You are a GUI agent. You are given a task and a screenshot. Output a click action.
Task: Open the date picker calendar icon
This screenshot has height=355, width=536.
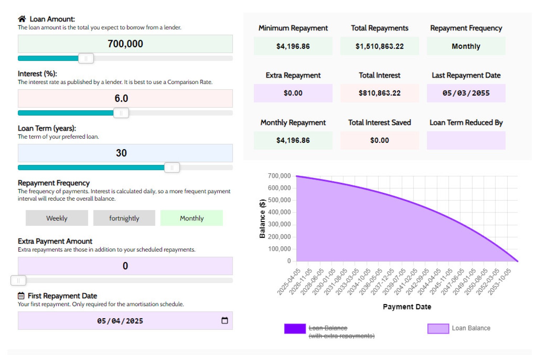coord(224,321)
